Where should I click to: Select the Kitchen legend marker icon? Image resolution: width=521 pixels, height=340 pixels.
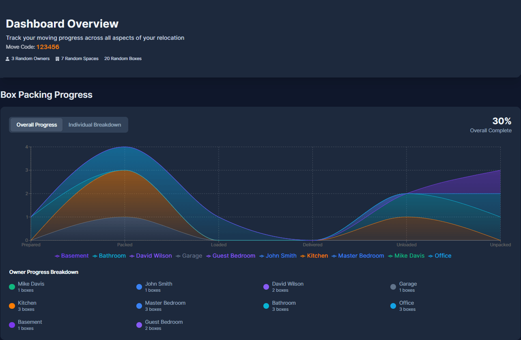(302, 256)
